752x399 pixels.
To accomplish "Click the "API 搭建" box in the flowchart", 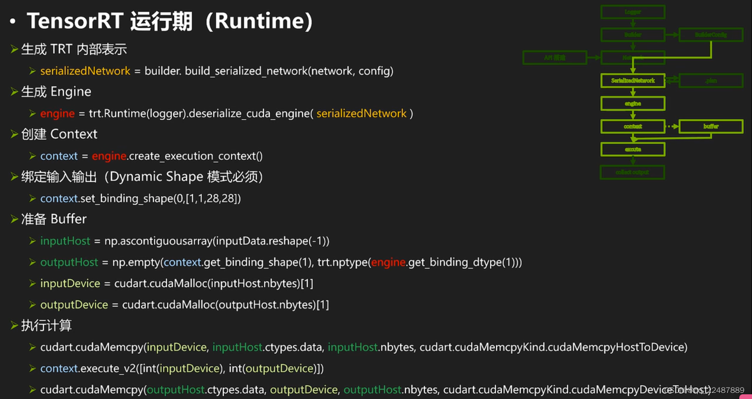I will 555,57.
